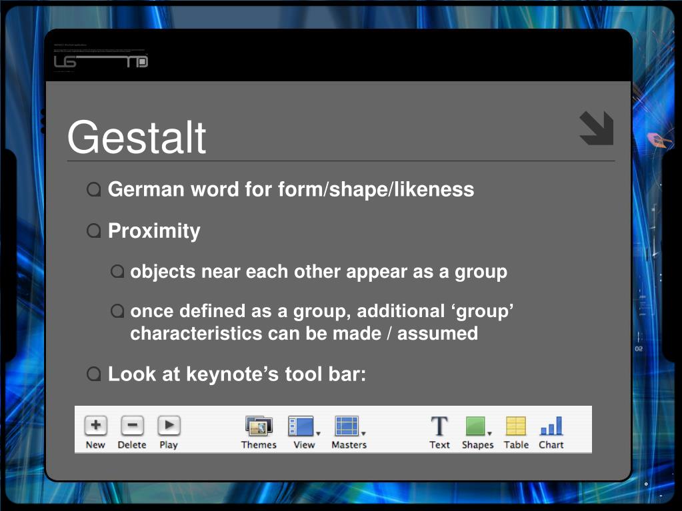Click the logo in slide header
Viewport: 682px width, 511px height.
pos(101,61)
